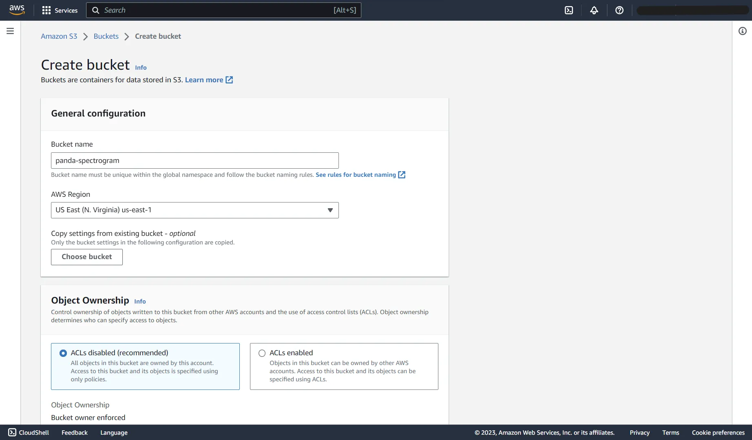Click the search magnifier icon

96,10
